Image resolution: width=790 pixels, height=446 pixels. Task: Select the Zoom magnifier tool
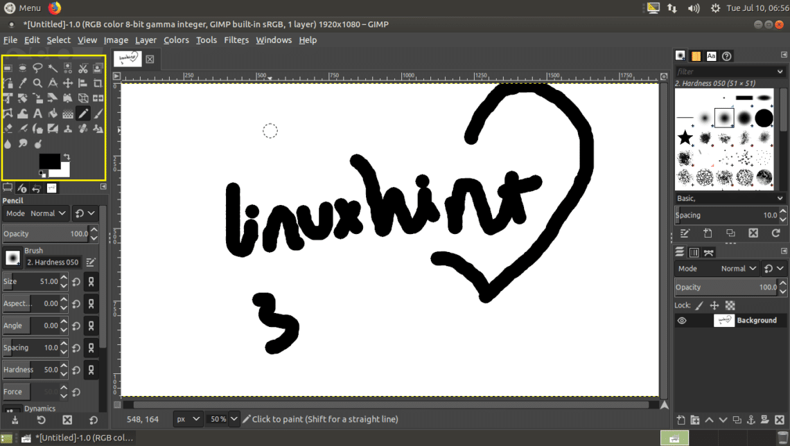click(38, 83)
